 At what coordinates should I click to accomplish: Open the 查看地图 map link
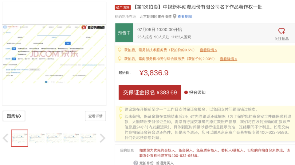[x=185, y=17]
